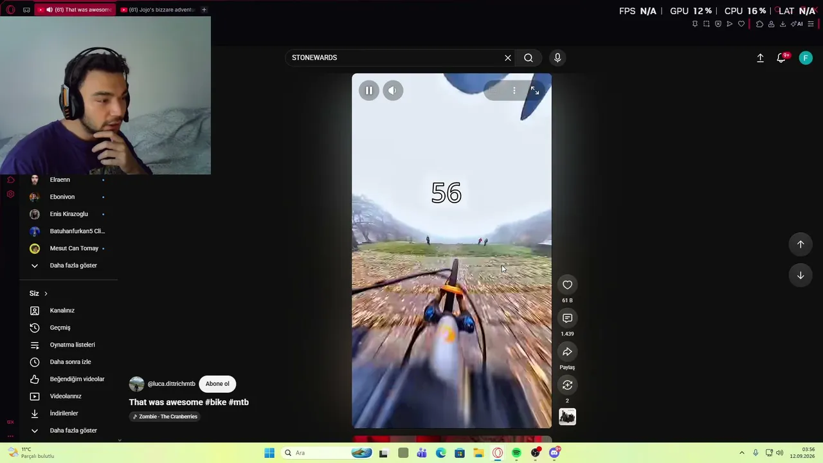Open the Windows Start menu

coord(269,453)
